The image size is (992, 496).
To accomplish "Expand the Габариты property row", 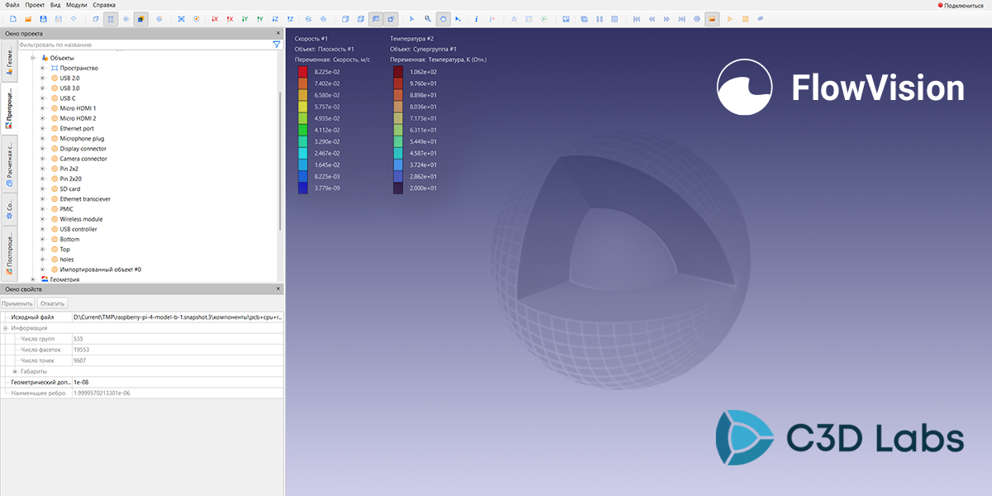I will pyautogui.click(x=15, y=371).
